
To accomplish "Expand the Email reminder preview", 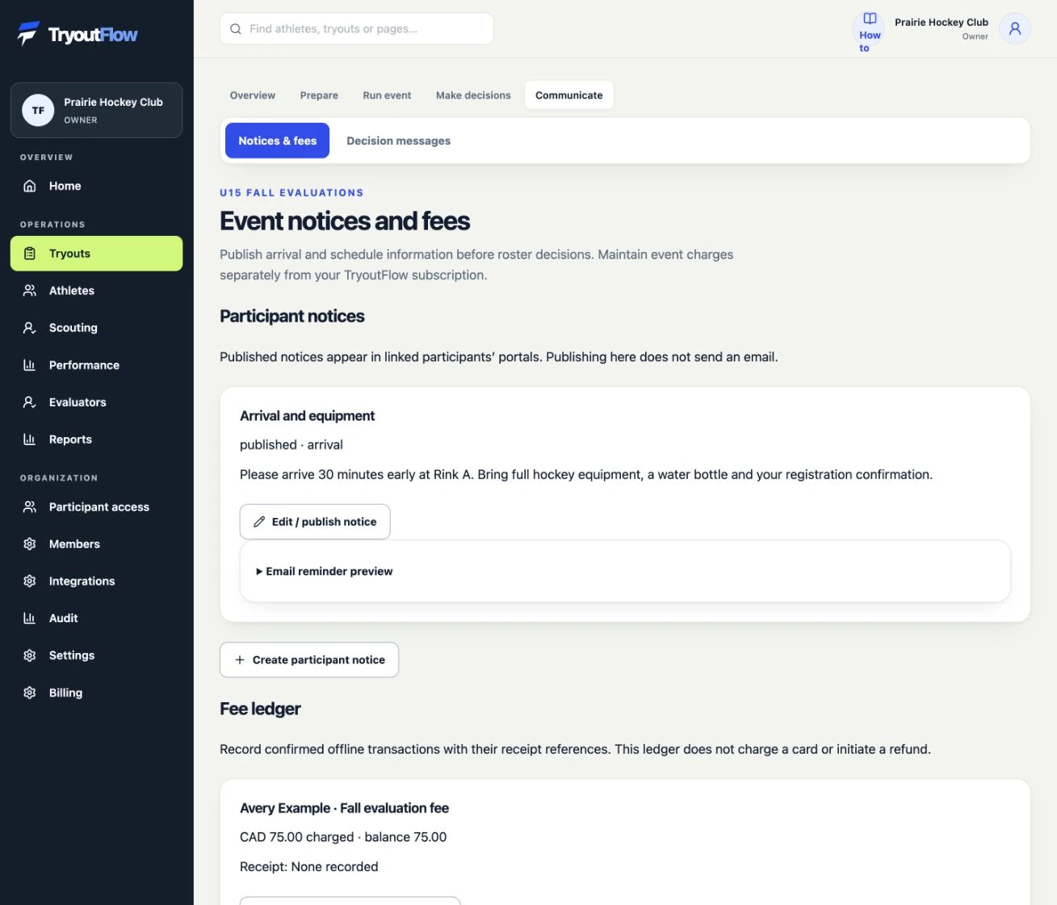I will point(325,571).
